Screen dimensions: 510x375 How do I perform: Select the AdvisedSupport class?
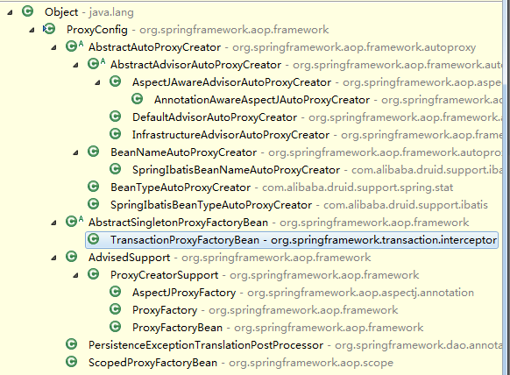tap(129, 258)
